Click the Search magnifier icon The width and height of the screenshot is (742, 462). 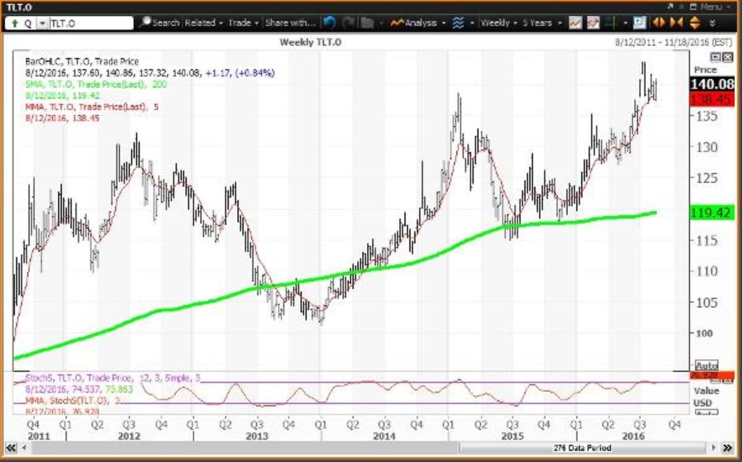click(x=144, y=23)
